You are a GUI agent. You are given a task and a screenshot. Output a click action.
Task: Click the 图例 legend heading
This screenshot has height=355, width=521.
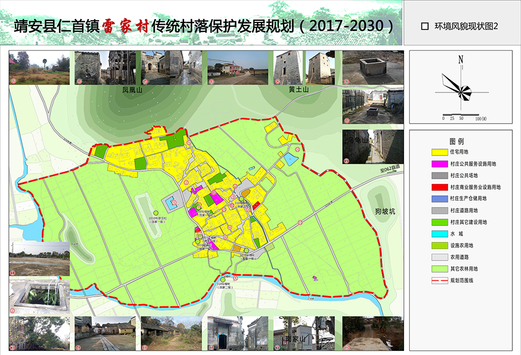[457, 141]
